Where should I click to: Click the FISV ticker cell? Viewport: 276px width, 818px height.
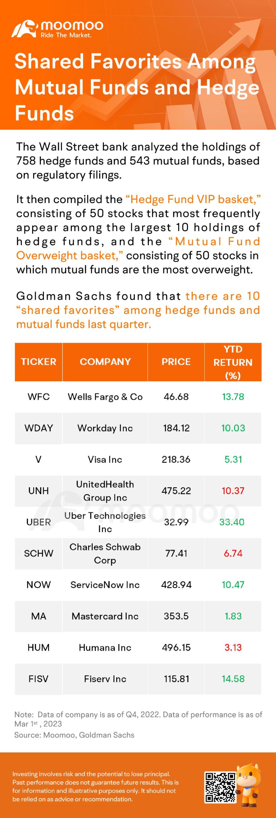click(39, 679)
